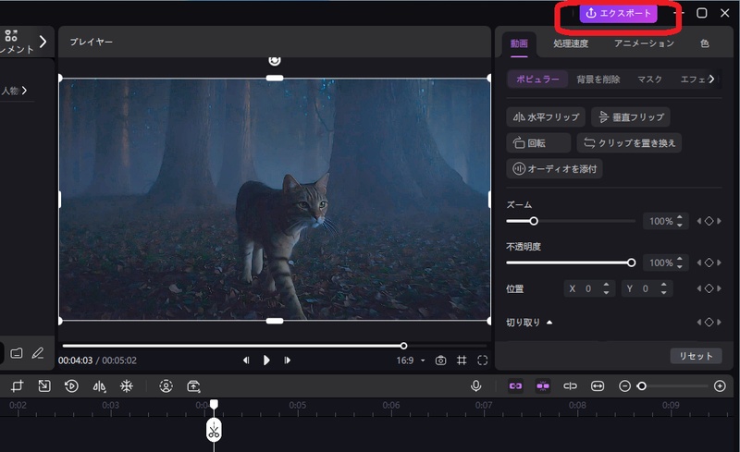Select the 背景を削除 sub-tab
The height and width of the screenshot is (452, 740).
[598, 79]
